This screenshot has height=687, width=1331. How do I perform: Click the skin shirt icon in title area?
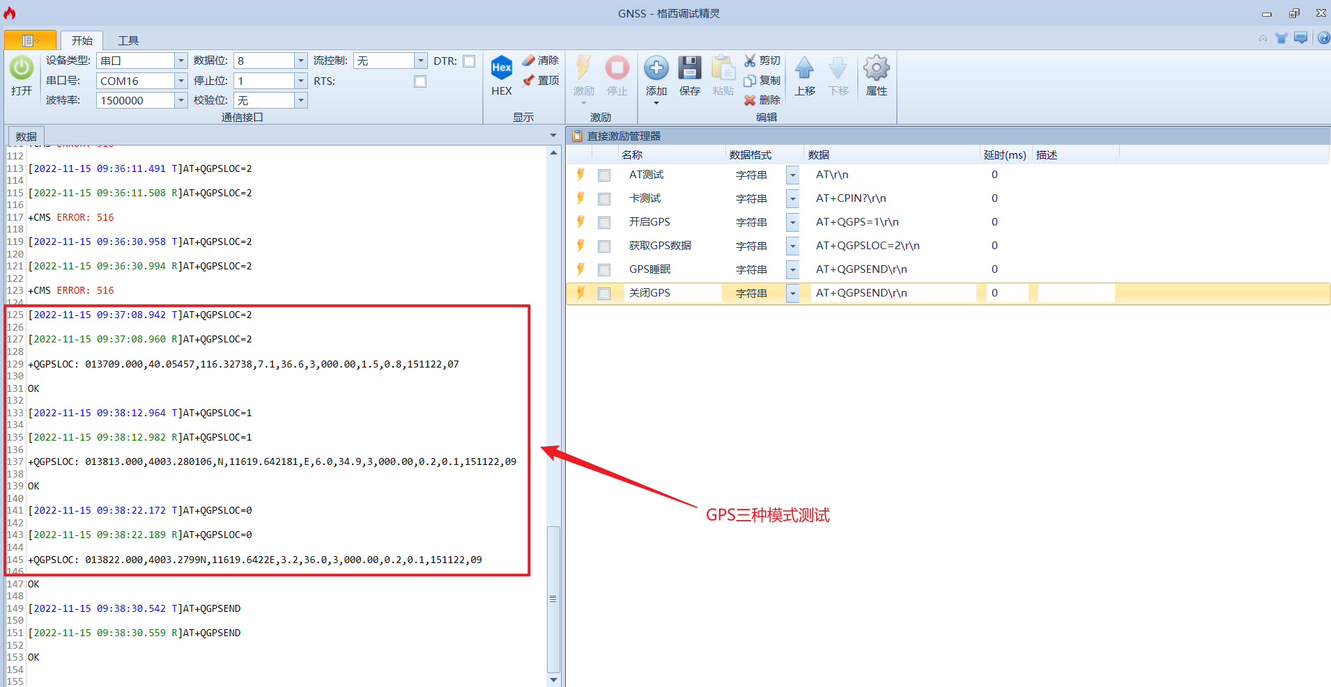click(x=1281, y=38)
